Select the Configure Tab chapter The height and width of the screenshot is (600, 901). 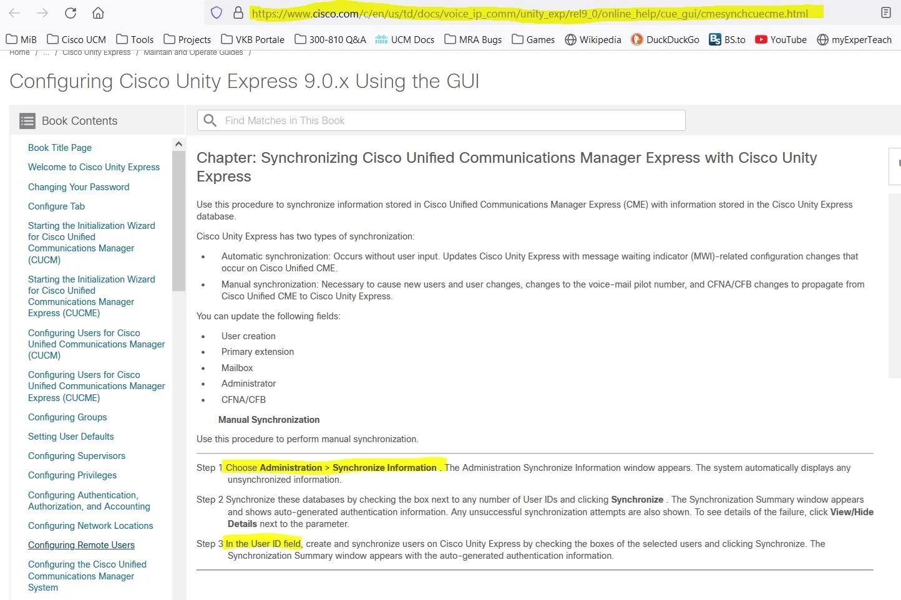56,206
